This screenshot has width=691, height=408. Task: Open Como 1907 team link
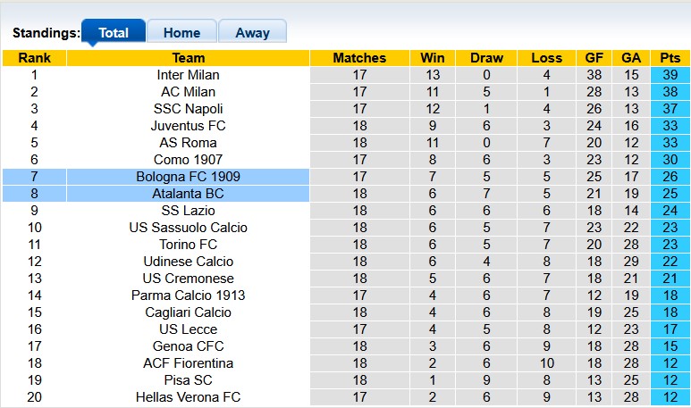pos(188,160)
